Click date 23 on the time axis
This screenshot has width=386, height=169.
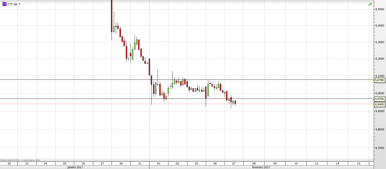[27, 163]
